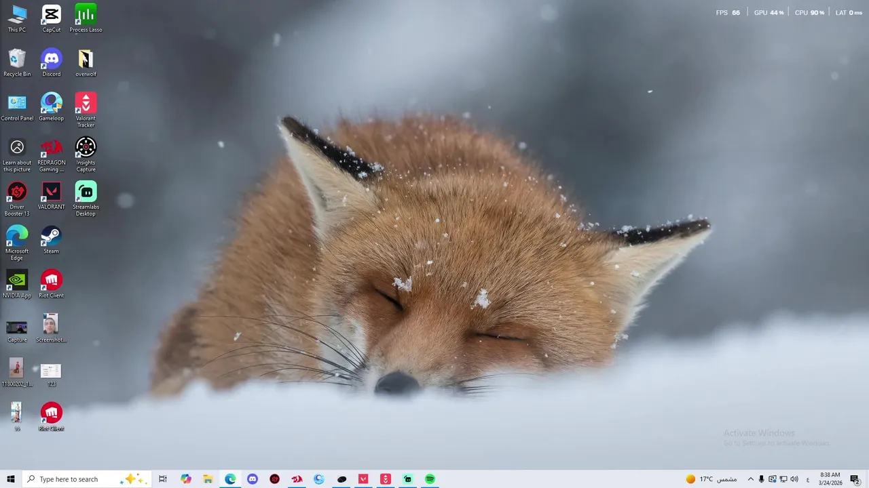
Task: Click the GPU 44% overlay readout
Action: (x=769, y=13)
